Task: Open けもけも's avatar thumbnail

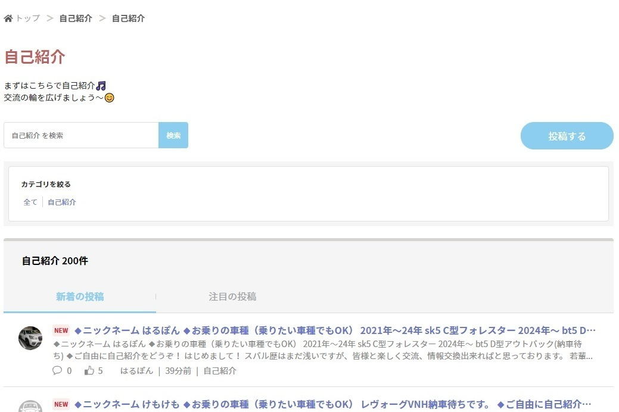Action: tap(30, 406)
